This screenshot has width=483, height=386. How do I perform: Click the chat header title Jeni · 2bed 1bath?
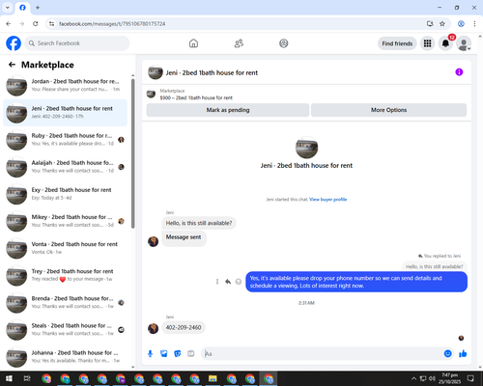point(212,72)
